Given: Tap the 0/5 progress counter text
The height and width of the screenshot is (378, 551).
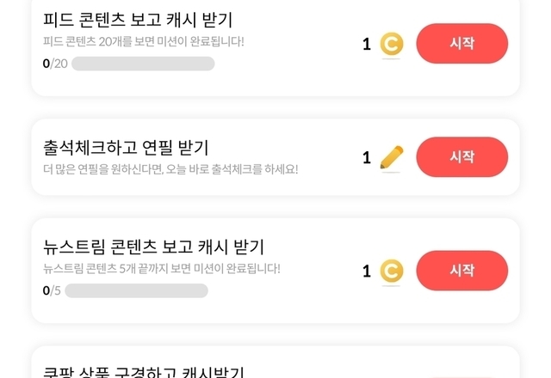Looking at the screenshot, I should 52,291.
